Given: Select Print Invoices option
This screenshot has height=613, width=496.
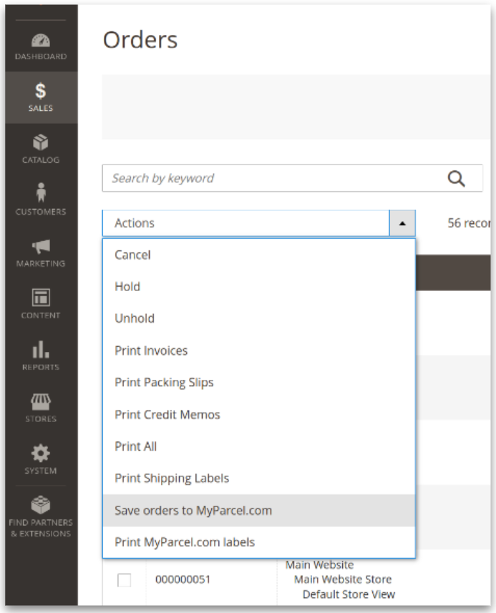Looking at the screenshot, I should (151, 350).
